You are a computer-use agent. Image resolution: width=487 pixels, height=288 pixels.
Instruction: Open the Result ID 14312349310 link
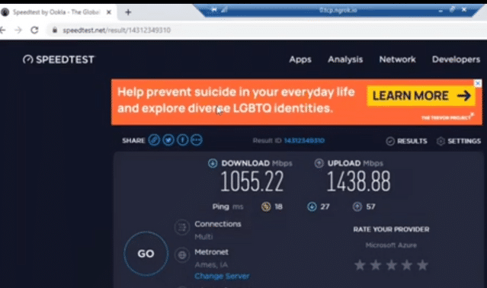click(304, 141)
